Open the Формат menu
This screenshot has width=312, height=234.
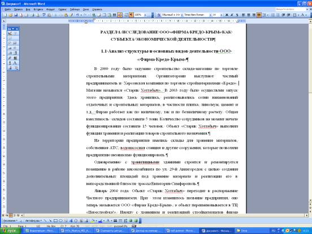(x=50, y=10)
